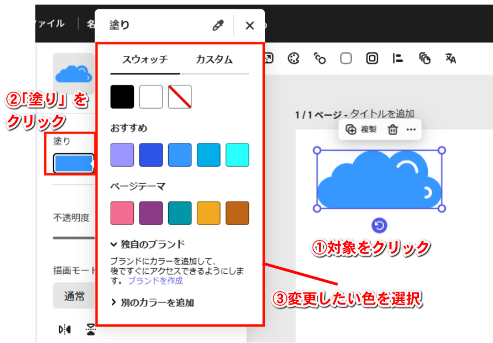Click the align objects toolbar icon
493x343 pixels.
click(x=398, y=58)
